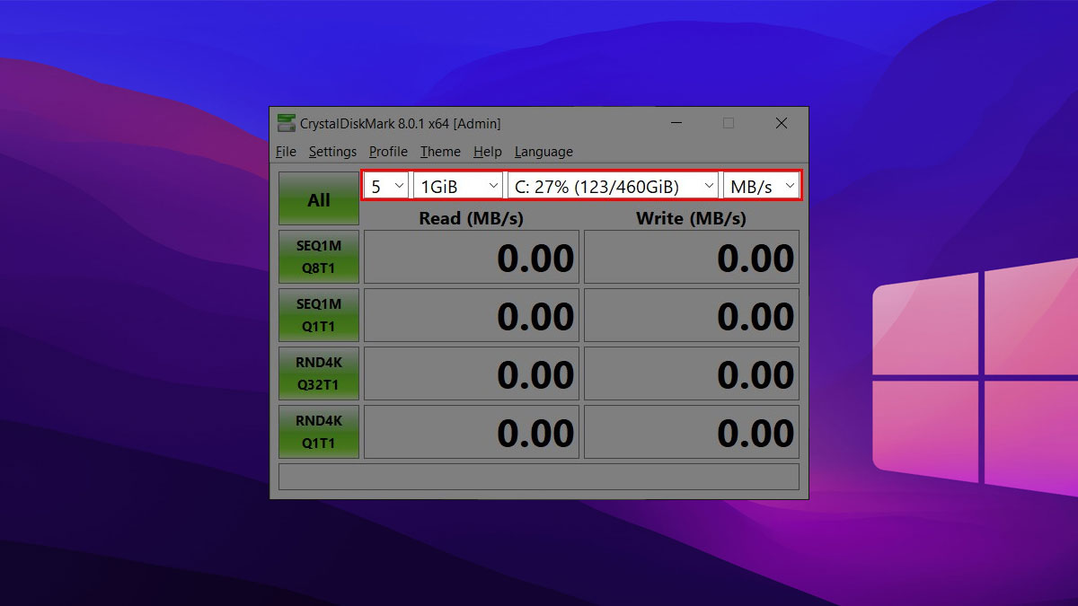
Task: Select the RND4K Q1T1 write result value
Action: pos(692,432)
